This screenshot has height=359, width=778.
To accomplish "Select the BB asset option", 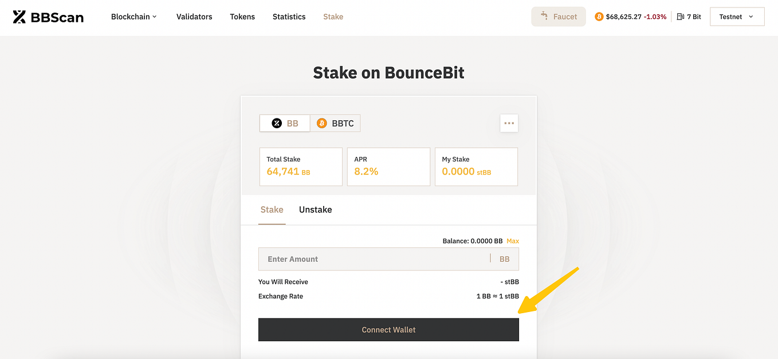I will pos(285,123).
